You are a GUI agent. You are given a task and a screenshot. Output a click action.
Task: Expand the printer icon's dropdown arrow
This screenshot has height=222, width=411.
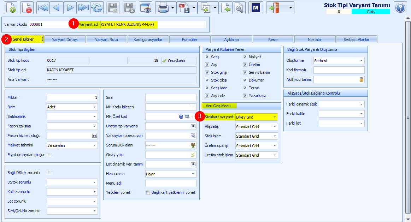coord(172,8)
